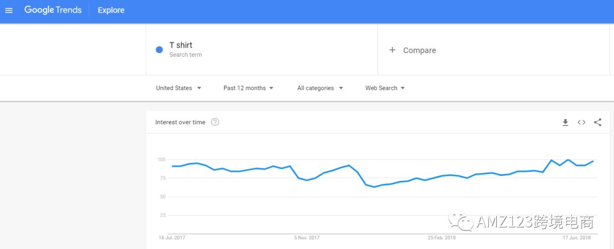Click the Interest over time heading
This screenshot has height=249, width=614.
pos(180,122)
